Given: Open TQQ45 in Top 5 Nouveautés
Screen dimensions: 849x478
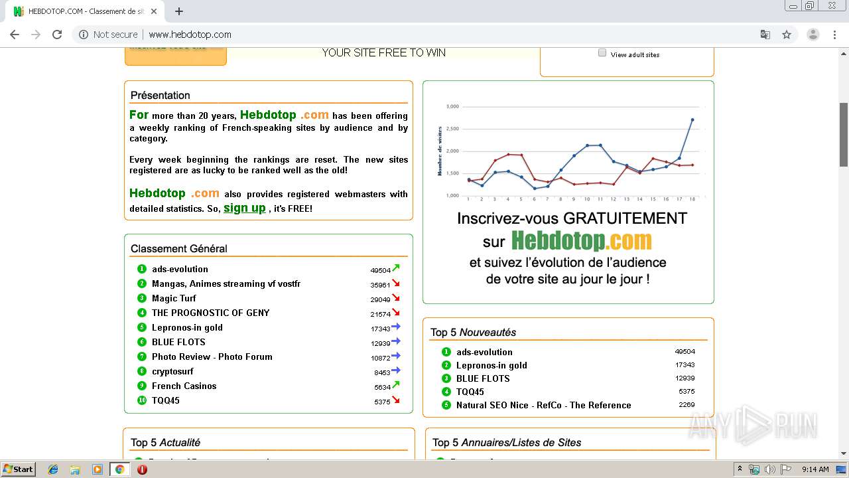Looking at the screenshot, I should pyautogui.click(x=470, y=392).
